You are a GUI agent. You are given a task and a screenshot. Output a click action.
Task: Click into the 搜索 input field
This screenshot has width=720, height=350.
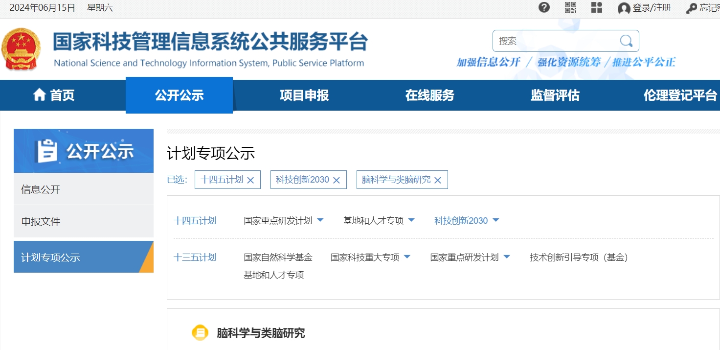coord(555,41)
